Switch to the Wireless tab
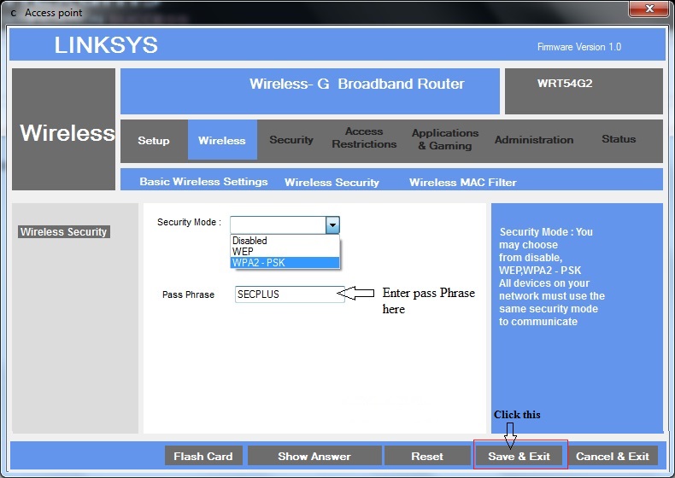The width and height of the screenshot is (675, 478). 222,140
